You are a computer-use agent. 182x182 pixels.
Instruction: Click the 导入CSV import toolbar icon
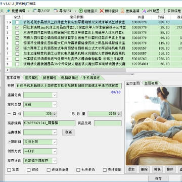coord(34,11)
